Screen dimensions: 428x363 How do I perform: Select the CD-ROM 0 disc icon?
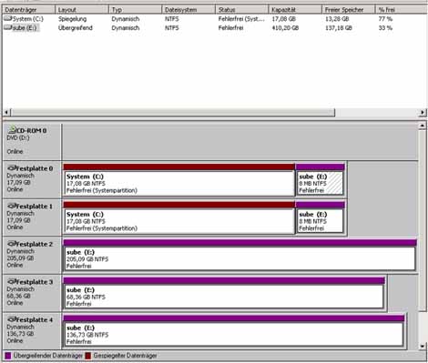12,130
